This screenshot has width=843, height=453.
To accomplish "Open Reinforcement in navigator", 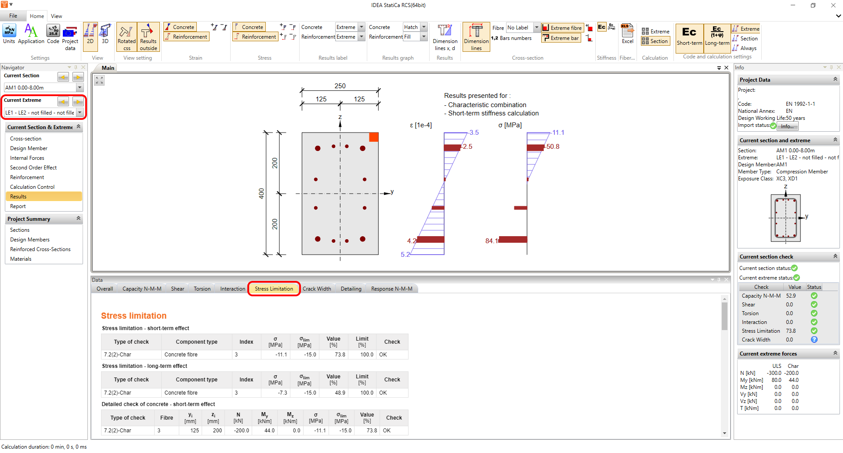I will pos(27,177).
